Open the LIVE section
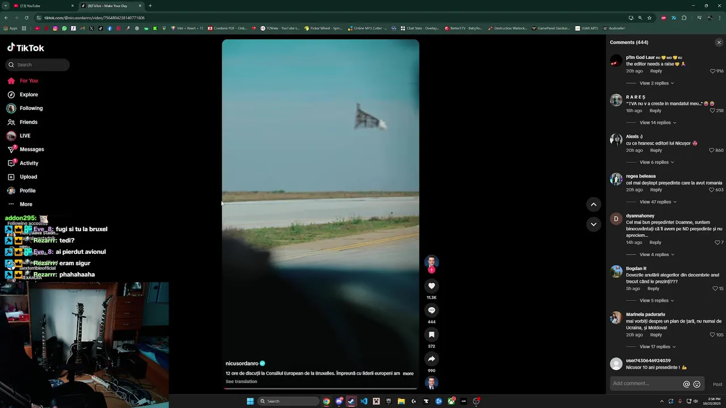 coord(19,136)
